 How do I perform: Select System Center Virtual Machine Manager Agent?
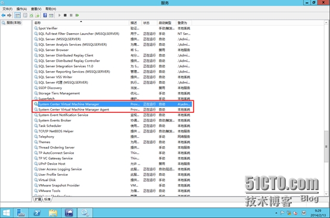113,110
